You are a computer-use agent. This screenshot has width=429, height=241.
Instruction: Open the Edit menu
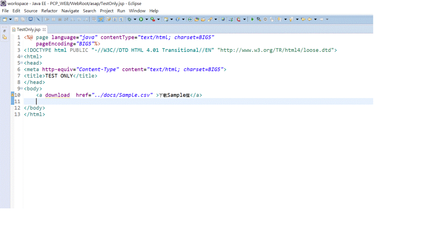click(x=16, y=11)
